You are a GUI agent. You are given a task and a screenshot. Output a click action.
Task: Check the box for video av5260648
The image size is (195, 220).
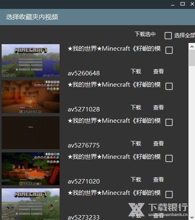tap(169, 50)
